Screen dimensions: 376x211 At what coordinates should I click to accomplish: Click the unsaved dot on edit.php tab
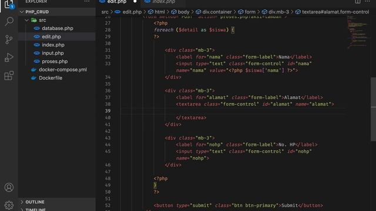click(135, 1)
